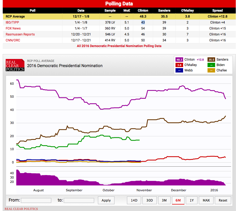The image size is (236, 211).
Task: Switch to the MAX time range
Action: coord(206,200)
